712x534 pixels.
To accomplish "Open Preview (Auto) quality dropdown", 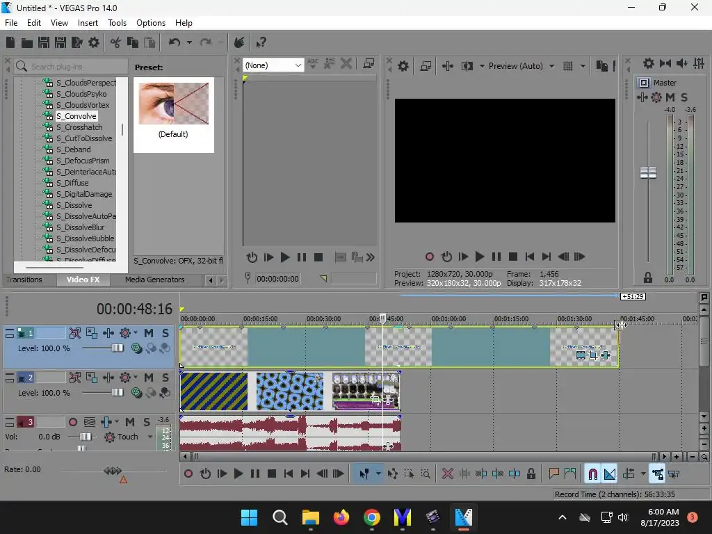I will click(551, 66).
